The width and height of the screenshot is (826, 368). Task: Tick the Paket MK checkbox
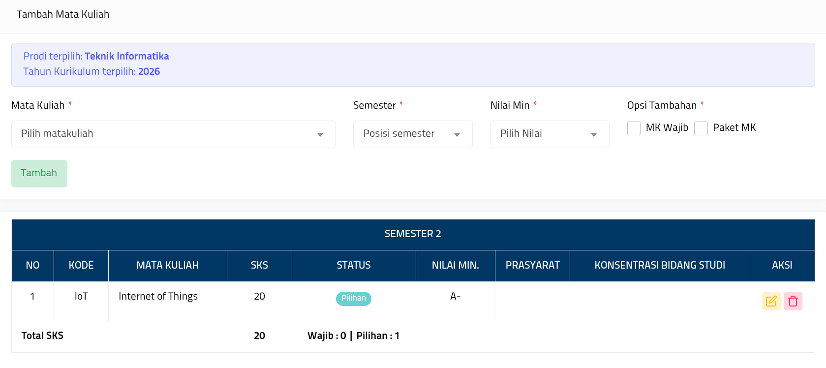tap(701, 128)
